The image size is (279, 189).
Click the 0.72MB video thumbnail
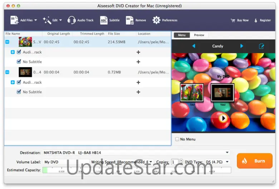tap(25, 72)
